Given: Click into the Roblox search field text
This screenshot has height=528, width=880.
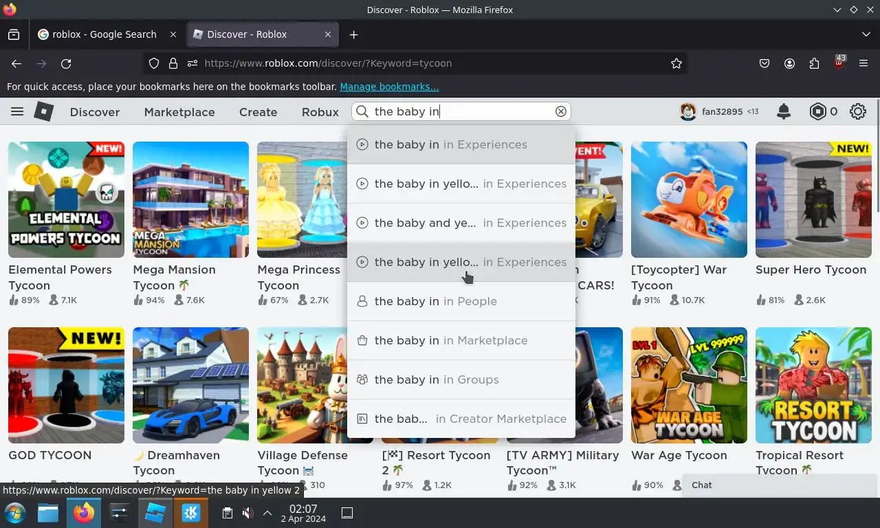Looking at the screenshot, I should pos(461,111).
